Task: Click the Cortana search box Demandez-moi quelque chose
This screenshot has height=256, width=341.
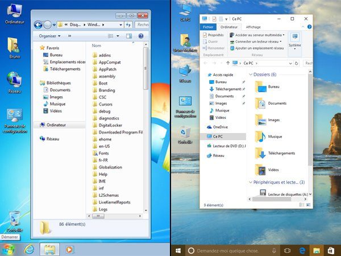Action: [x=228, y=251]
